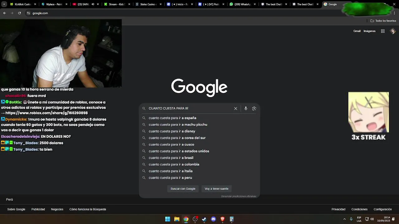Show hidden system tray icons chevron

344,219
